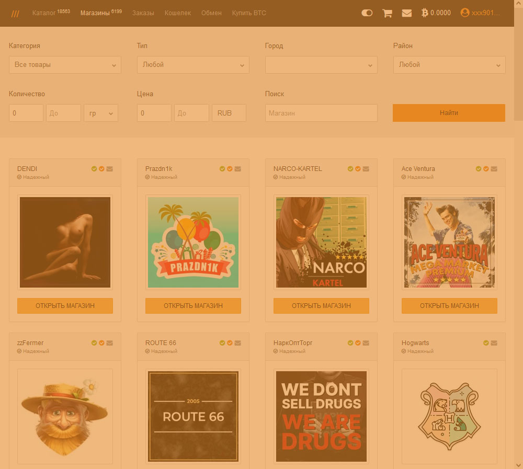Click the Количество До field

[x=63, y=113]
